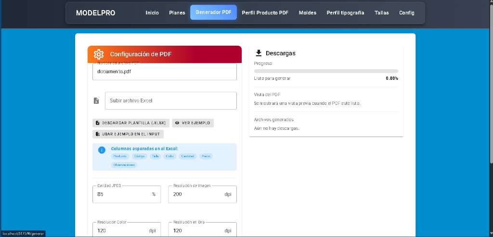The height and width of the screenshot is (237, 493).
Task: Open the Perfil tipografía tab
Action: click(x=345, y=13)
